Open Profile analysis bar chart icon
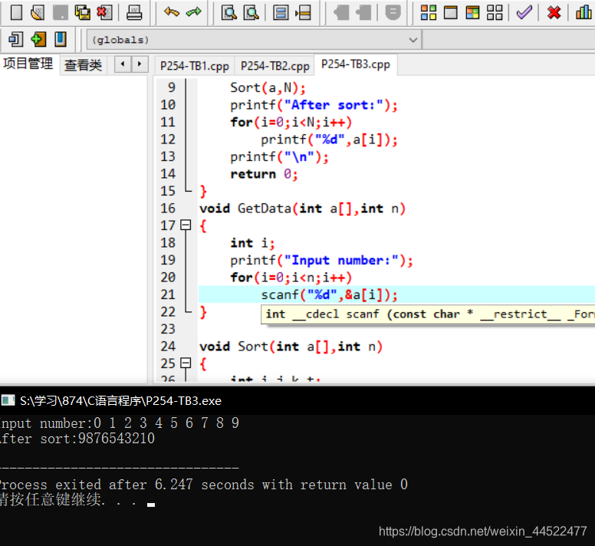The width and height of the screenshot is (595, 546). point(583,12)
